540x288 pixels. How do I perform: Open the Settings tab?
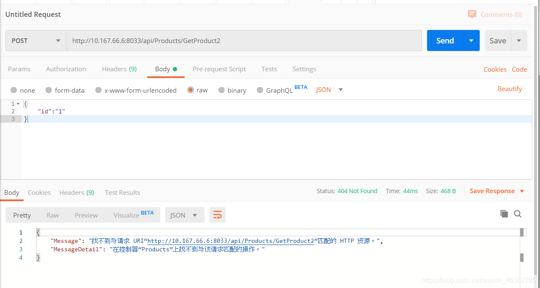point(304,69)
